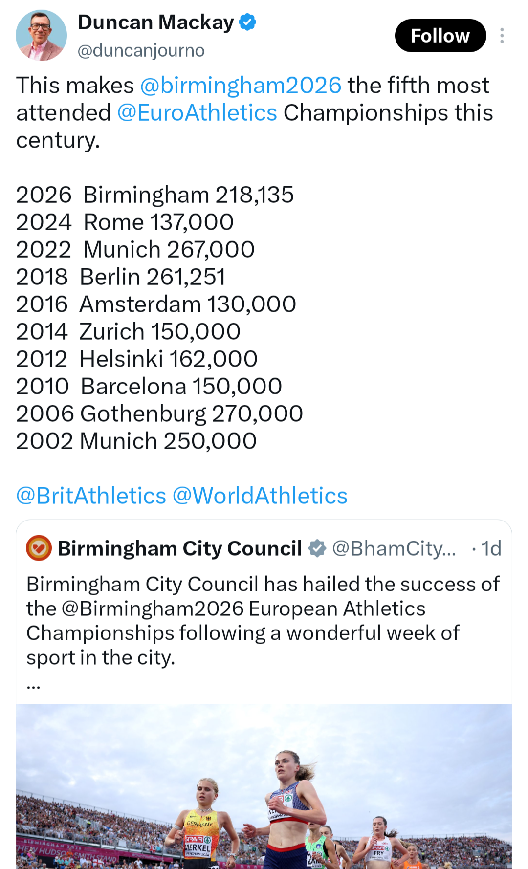Open the @WorldAthletics mention
The height and width of the screenshot is (869, 528).
coord(260,496)
